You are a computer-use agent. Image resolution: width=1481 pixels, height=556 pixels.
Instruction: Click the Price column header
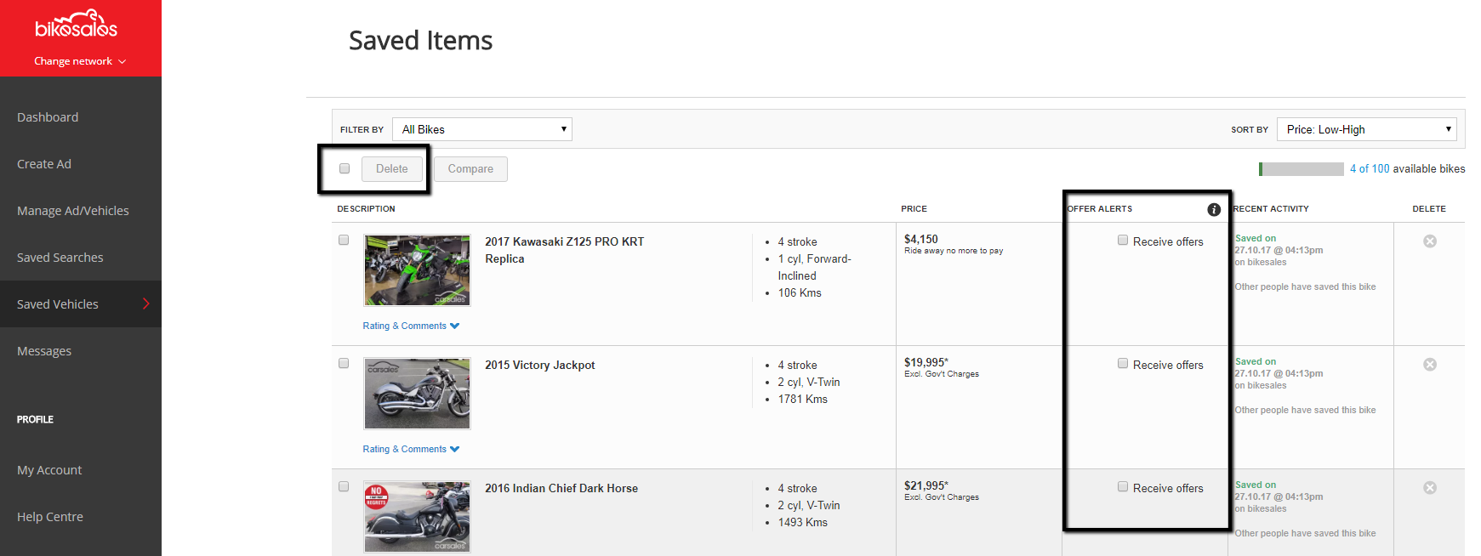[914, 208]
